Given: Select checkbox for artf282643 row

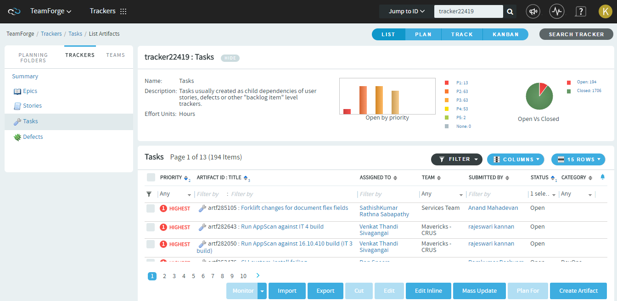Looking at the screenshot, I should [x=151, y=227].
